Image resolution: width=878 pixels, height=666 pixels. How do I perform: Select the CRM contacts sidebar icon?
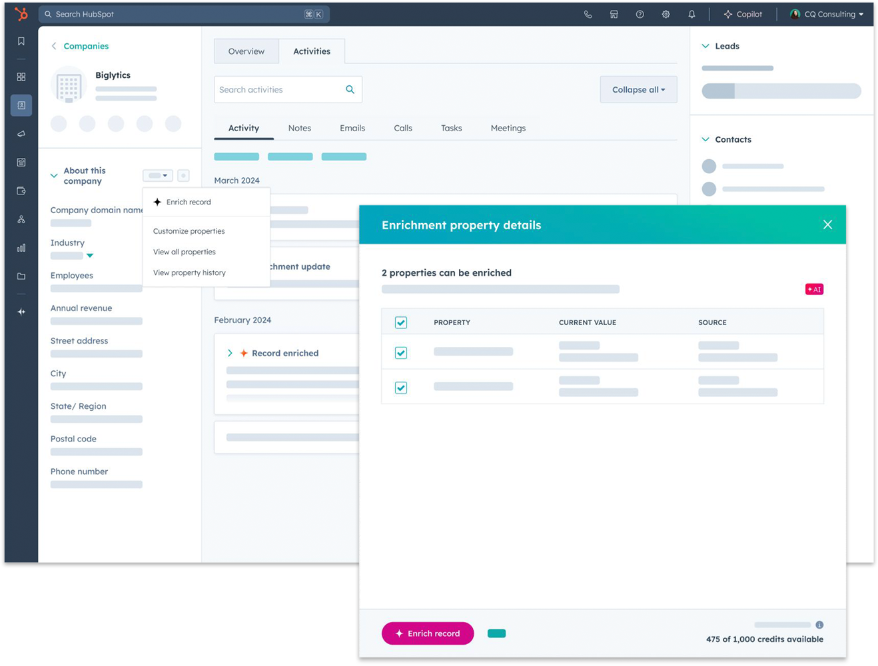click(21, 105)
